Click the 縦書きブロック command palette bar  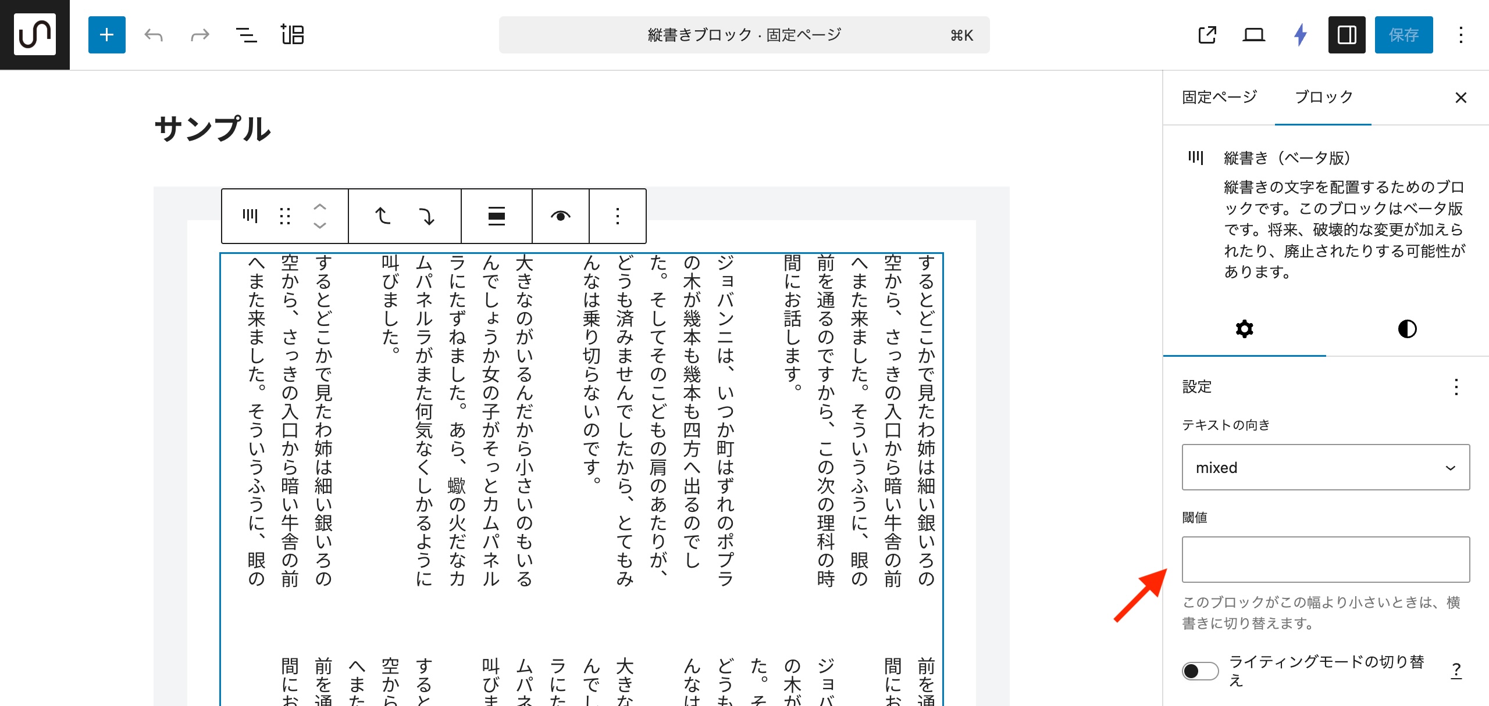tap(744, 35)
